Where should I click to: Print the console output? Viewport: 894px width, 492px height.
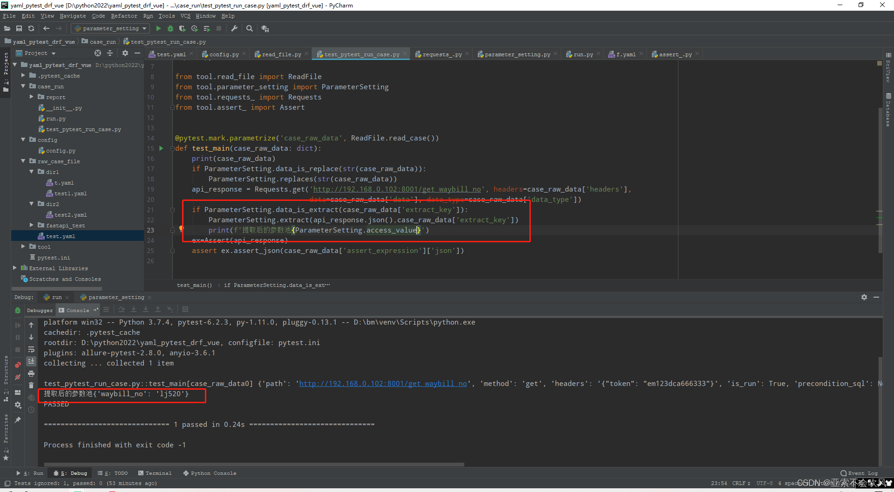(x=31, y=373)
